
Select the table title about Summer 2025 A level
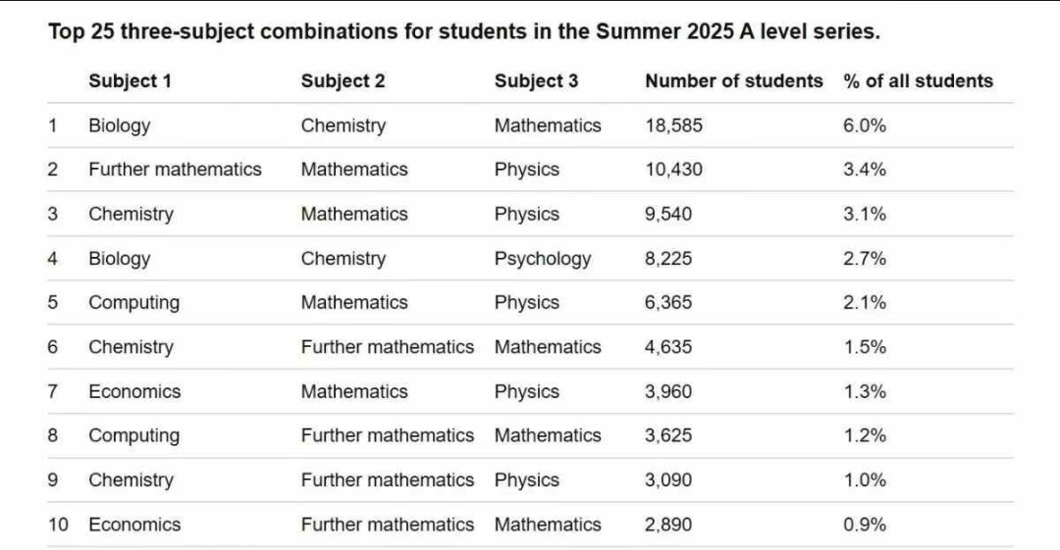coord(464,31)
